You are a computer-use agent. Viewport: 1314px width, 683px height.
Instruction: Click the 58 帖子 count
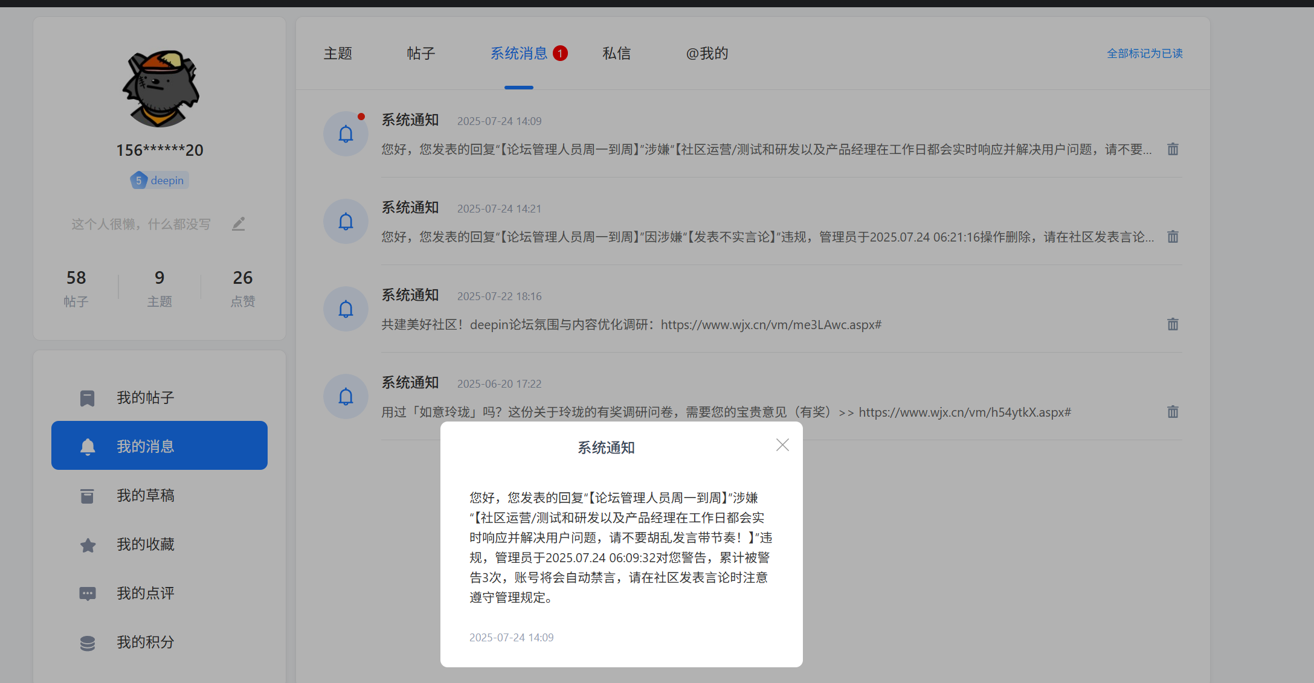click(76, 288)
